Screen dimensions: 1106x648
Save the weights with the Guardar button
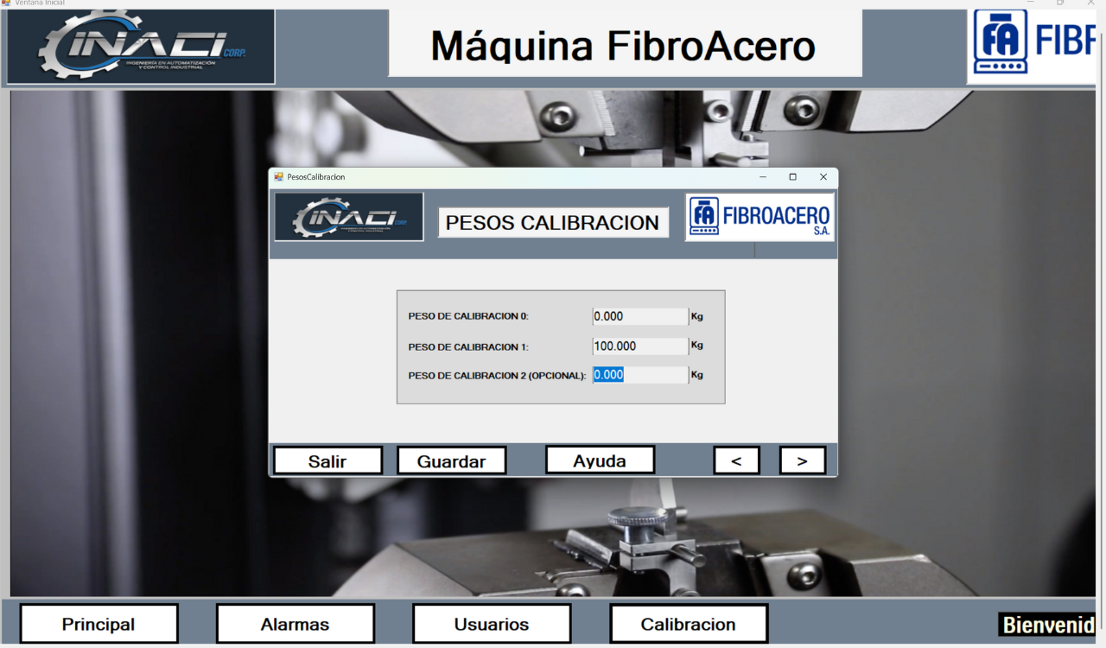pyautogui.click(x=451, y=461)
